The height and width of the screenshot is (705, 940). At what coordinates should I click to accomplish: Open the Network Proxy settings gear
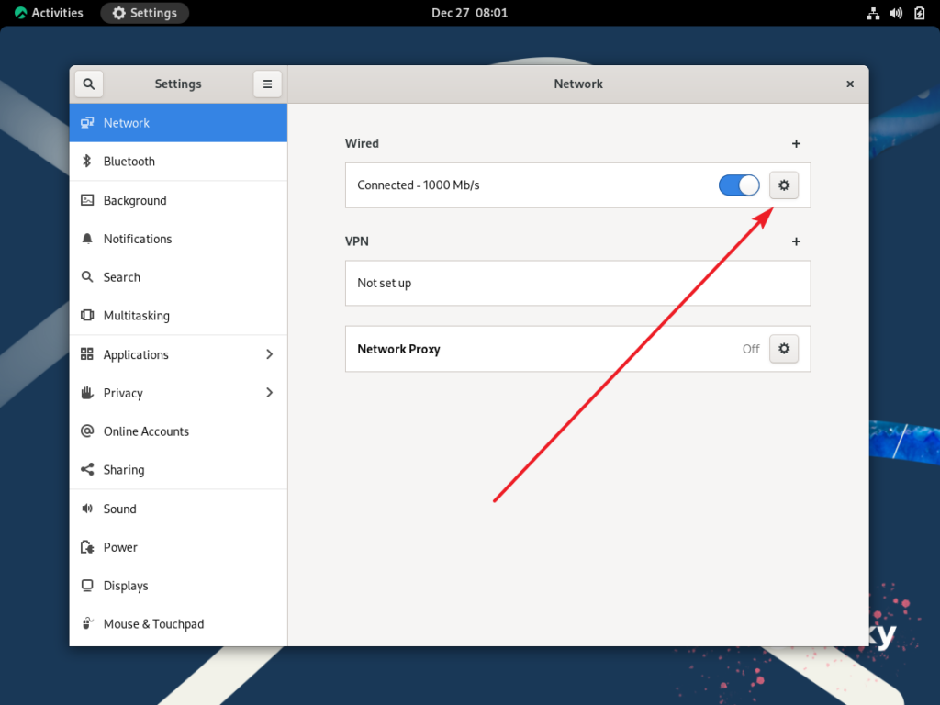click(x=783, y=348)
